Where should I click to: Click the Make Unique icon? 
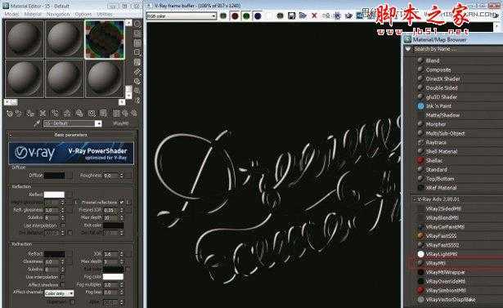(x=67, y=113)
